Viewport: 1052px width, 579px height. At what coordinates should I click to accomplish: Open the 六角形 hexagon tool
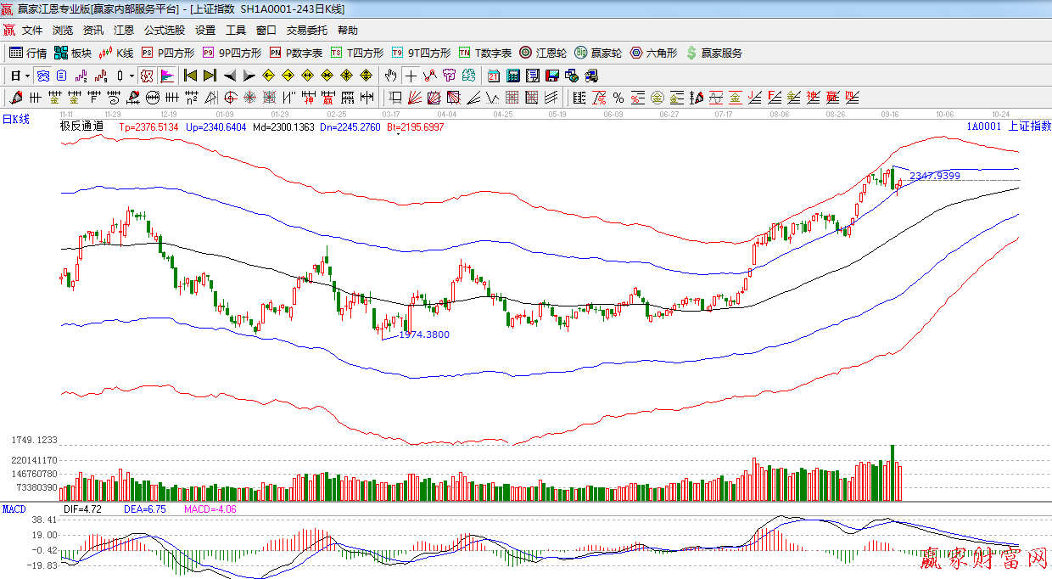tap(653, 53)
